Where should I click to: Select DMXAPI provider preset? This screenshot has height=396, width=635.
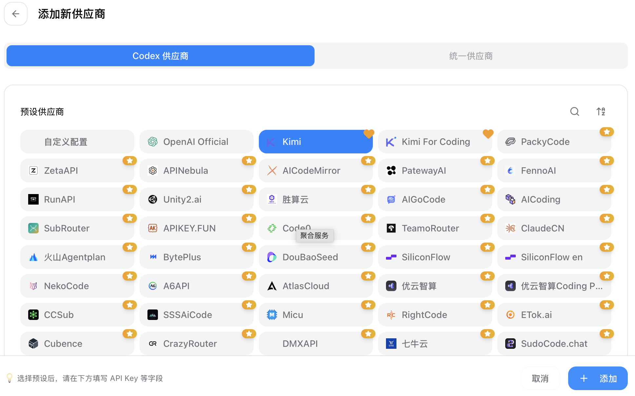coord(316,344)
